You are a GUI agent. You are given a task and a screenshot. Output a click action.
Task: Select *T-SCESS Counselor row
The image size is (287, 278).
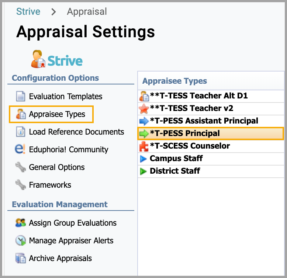pos(211,146)
